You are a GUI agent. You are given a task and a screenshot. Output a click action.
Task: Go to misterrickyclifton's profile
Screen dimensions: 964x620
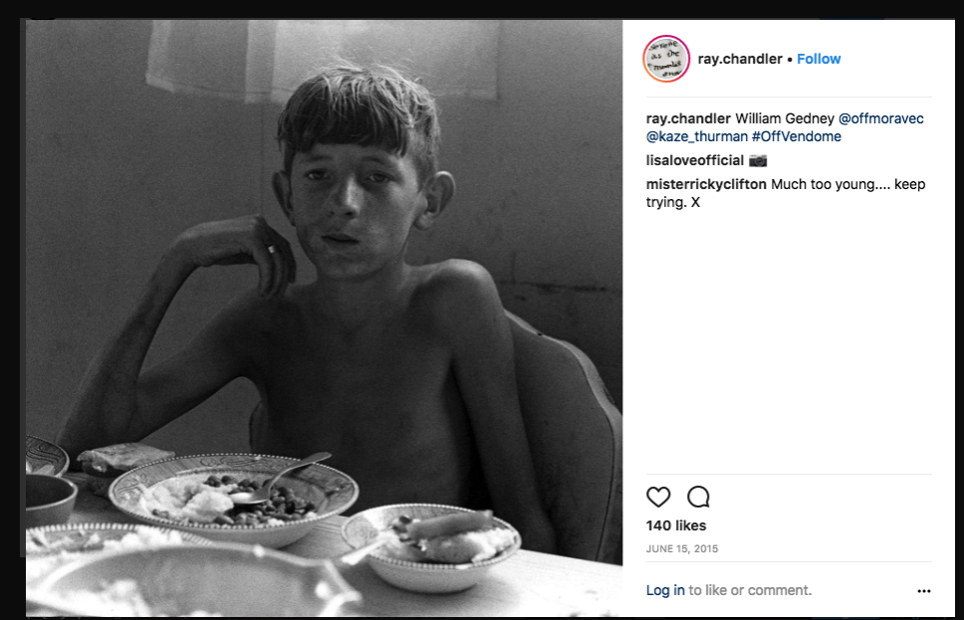click(706, 184)
